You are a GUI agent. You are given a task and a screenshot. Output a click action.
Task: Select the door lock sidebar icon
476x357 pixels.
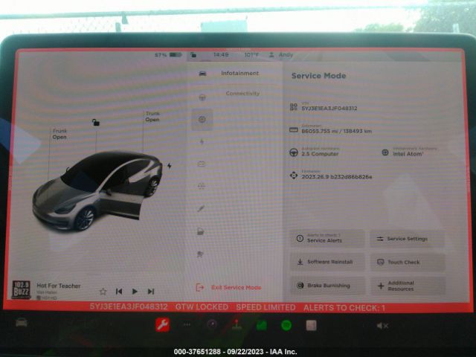(x=201, y=231)
